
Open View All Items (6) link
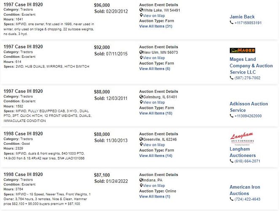click(155, 69)
